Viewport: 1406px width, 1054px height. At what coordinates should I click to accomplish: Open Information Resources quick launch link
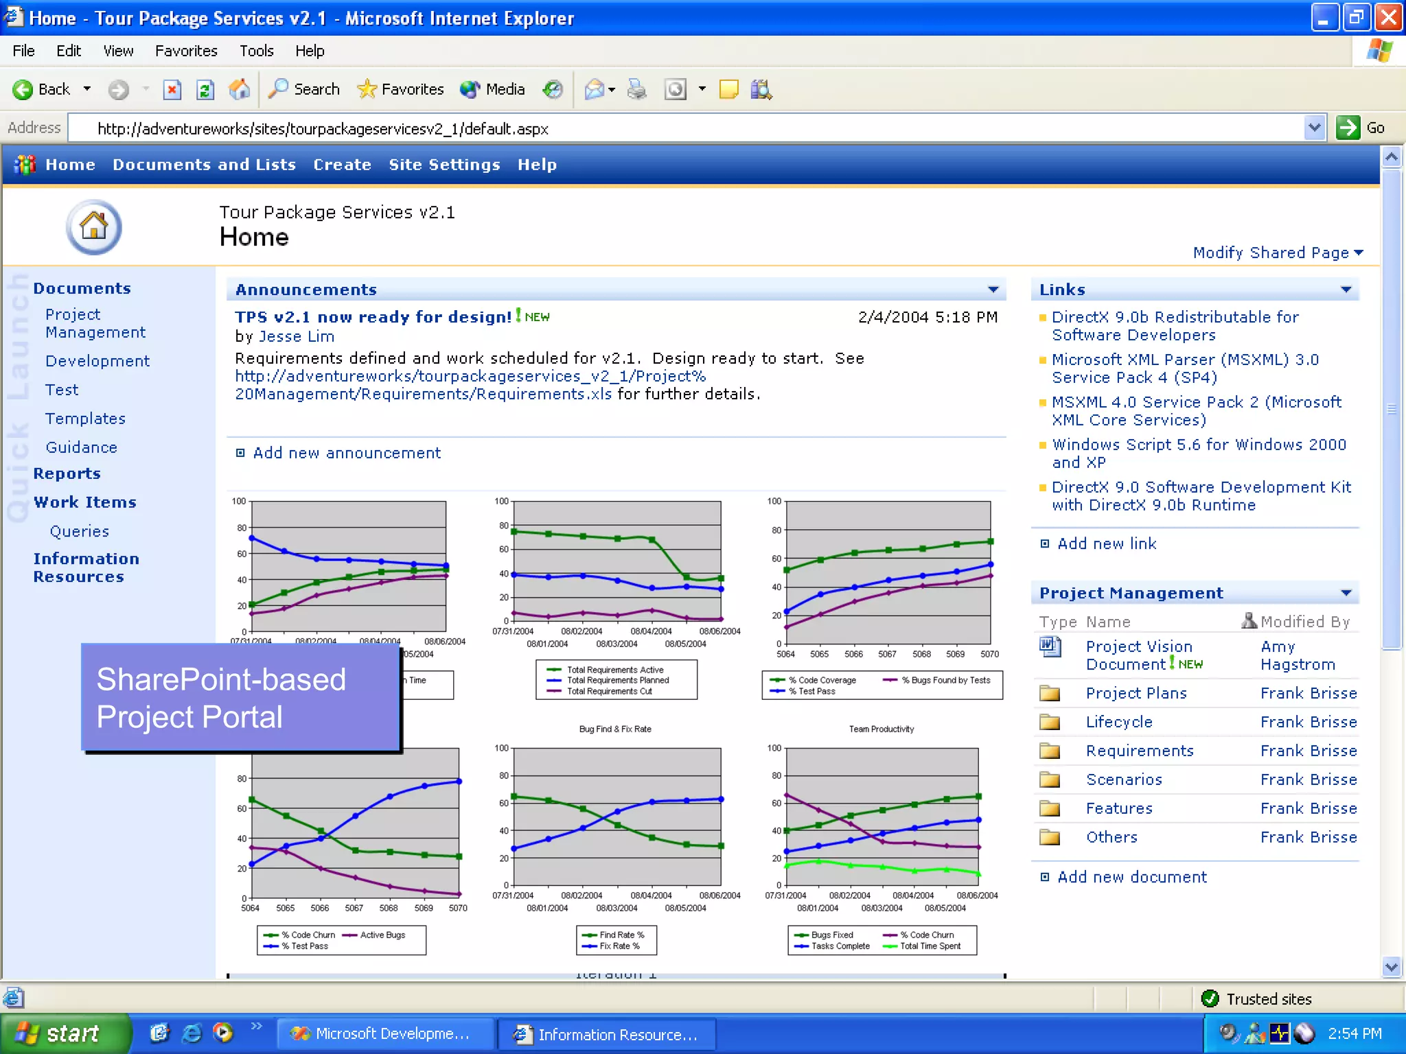click(x=86, y=567)
